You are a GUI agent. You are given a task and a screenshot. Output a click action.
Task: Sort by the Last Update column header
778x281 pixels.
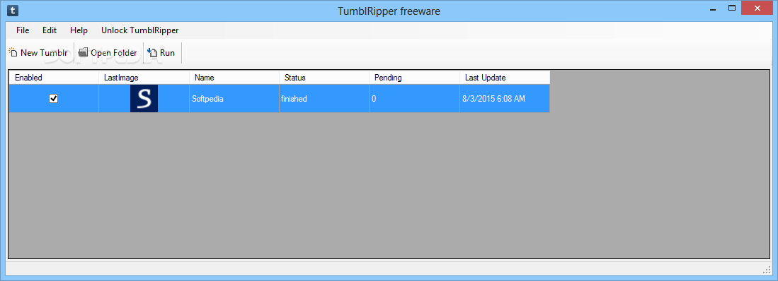tap(505, 78)
